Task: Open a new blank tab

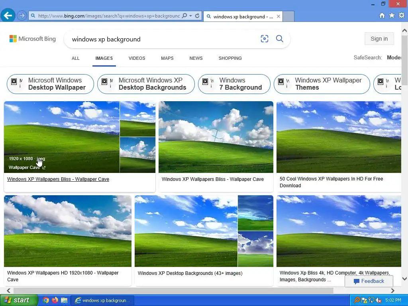Action: coord(288,16)
